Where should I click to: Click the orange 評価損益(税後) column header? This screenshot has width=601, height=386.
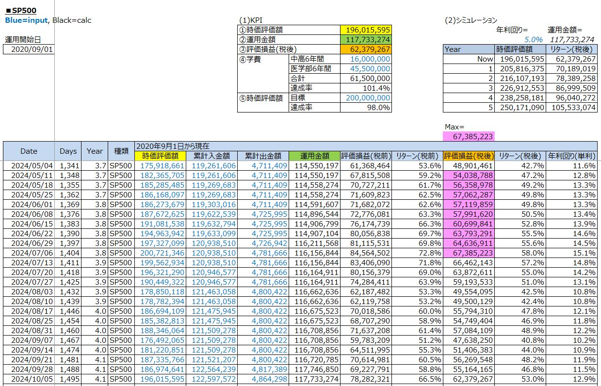coord(469,156)
